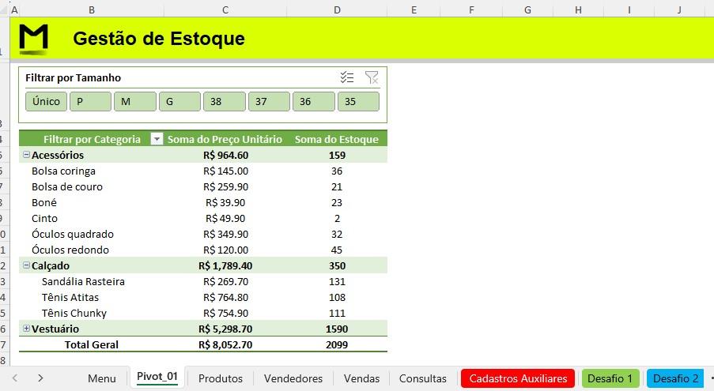Select size 37 in slicer
Screen dimensions: 714x391
[269, 101]
